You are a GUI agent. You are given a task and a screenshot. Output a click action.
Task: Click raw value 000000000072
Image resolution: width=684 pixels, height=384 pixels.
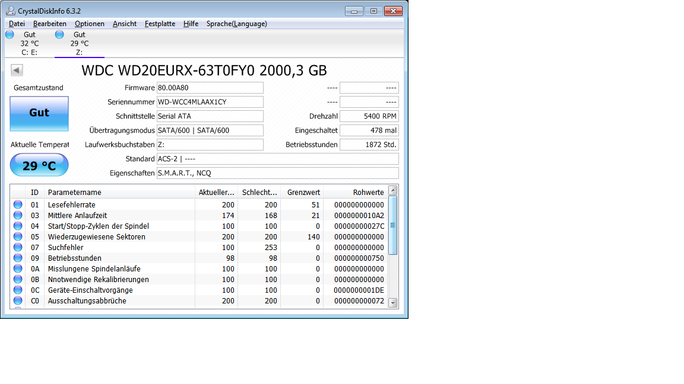tap(359, 301)
